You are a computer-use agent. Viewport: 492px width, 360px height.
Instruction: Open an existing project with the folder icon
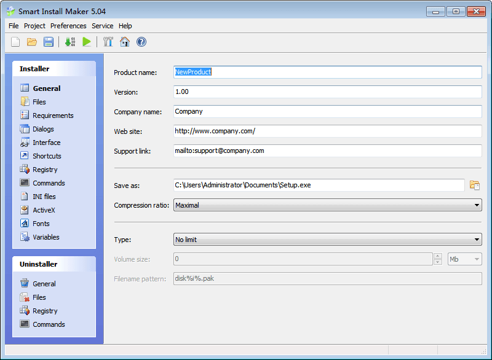pyautogui.click(x=32, y=42)
